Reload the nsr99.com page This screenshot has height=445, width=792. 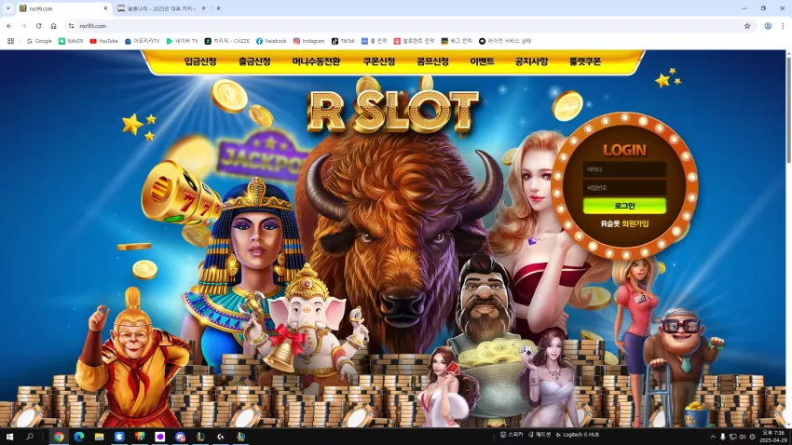tap(38, 26)
